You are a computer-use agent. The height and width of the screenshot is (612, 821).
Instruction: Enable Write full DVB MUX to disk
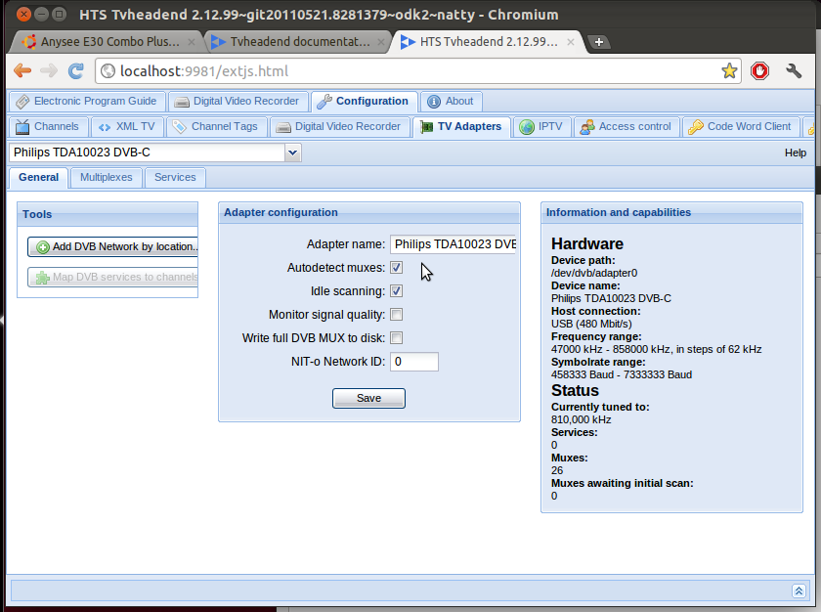397,338
